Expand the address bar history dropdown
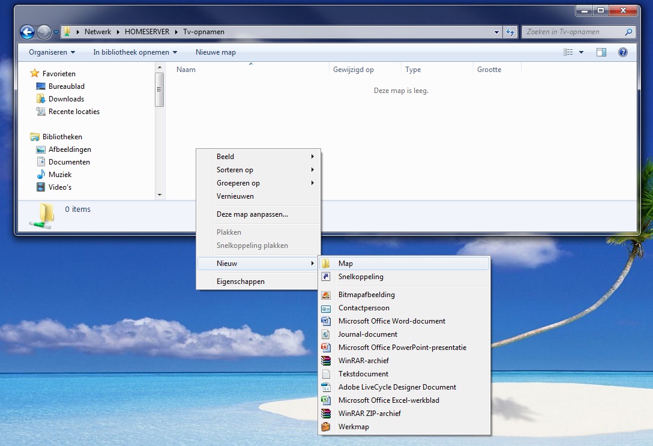Screen dimensions: 653x446 (496, 32)
